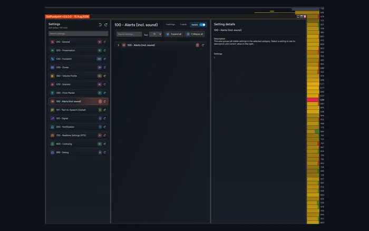Click the reload icon beside Settings title

pyautogui.click(x=106, y=25)
